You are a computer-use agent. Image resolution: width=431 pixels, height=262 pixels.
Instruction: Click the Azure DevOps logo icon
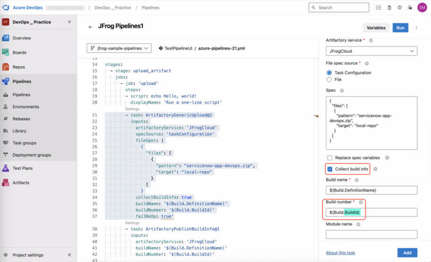pos(6,7)
